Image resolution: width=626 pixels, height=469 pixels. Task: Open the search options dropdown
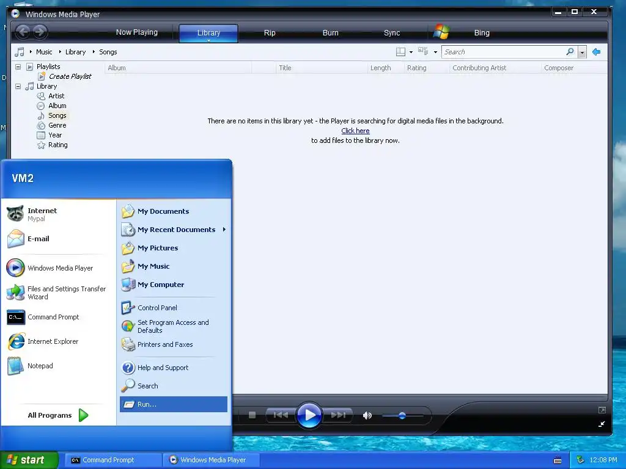click(583, 53)
